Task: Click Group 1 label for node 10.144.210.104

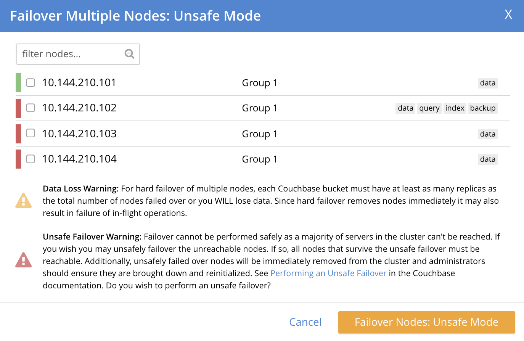Action: point(260,159)
